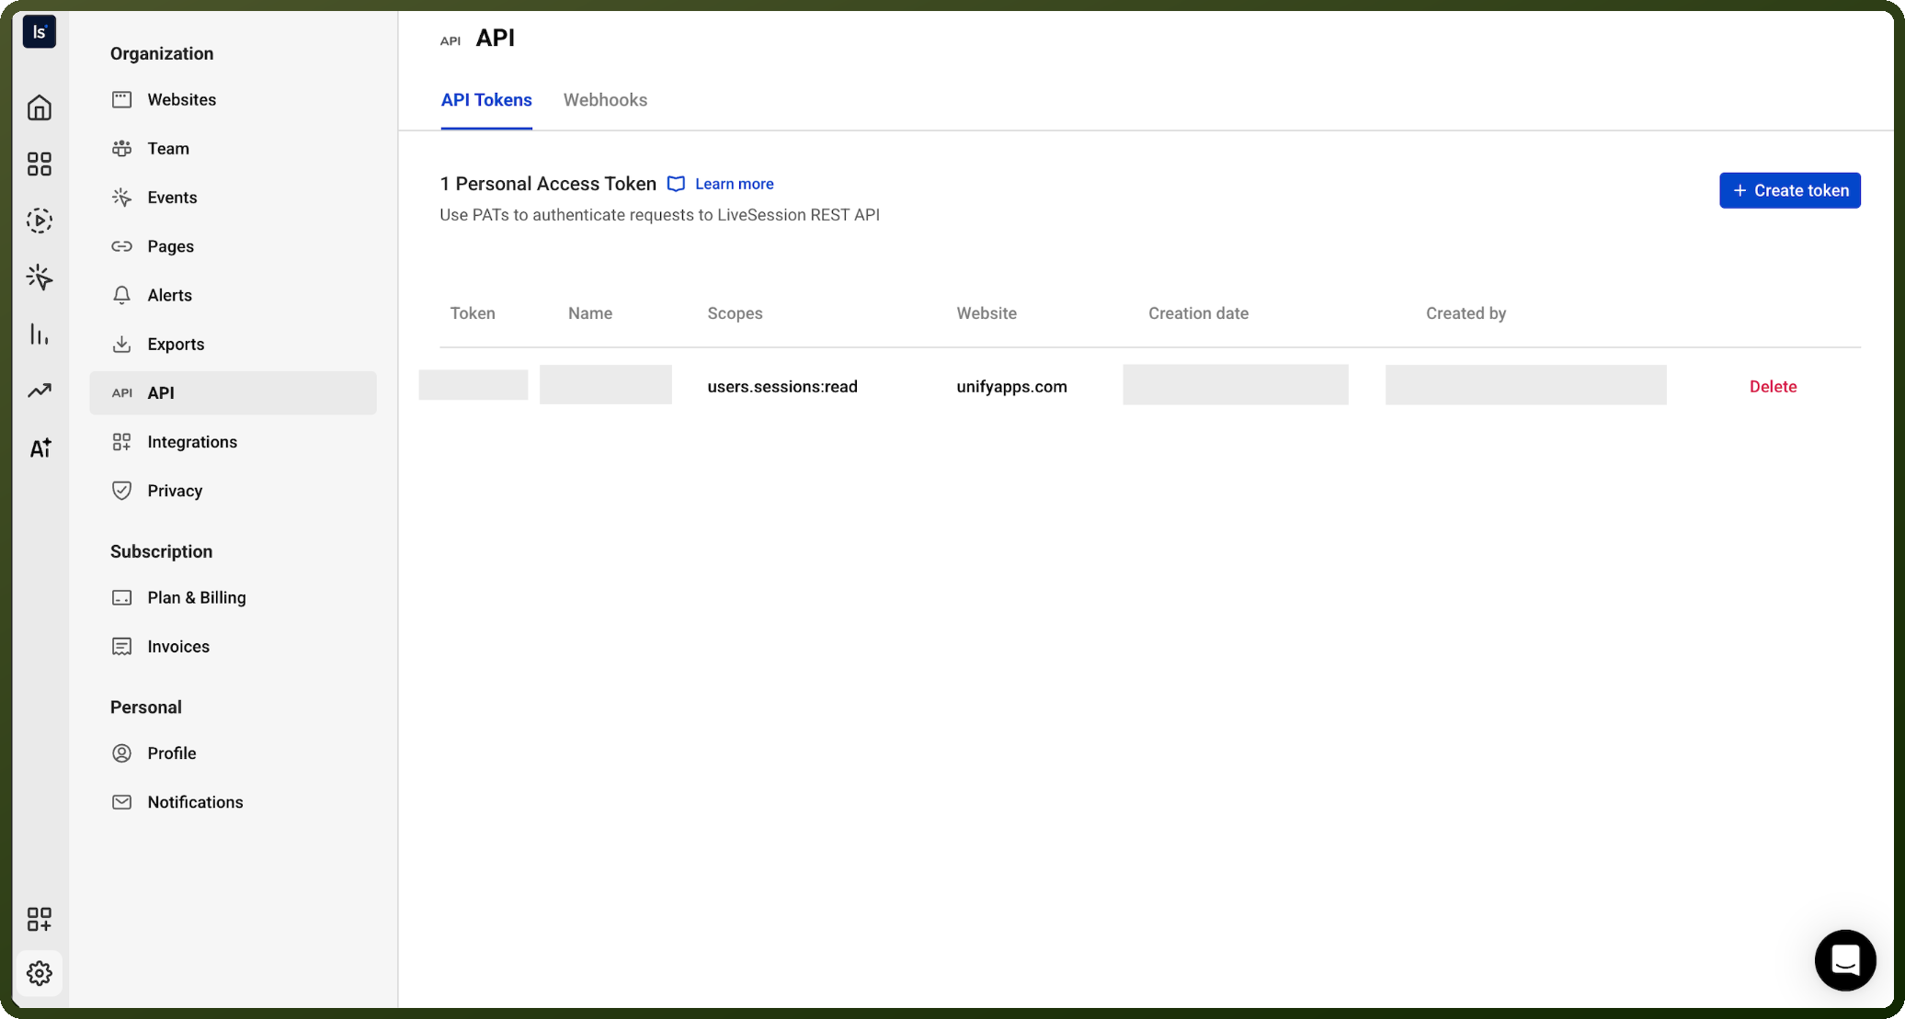Open the Home icon in left rail

pyautogui.click(x=40, y=108)
